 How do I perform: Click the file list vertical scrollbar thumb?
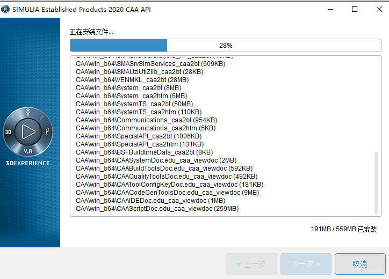pyautogui.click(x=376, y=182)
